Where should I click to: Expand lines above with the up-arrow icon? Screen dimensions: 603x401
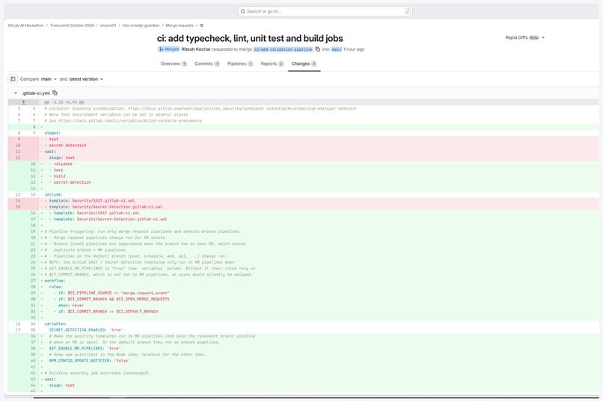23,102
